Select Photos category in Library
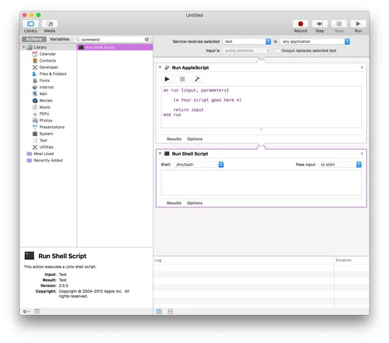This screenshot has width=389, height=343. (45, 120)
